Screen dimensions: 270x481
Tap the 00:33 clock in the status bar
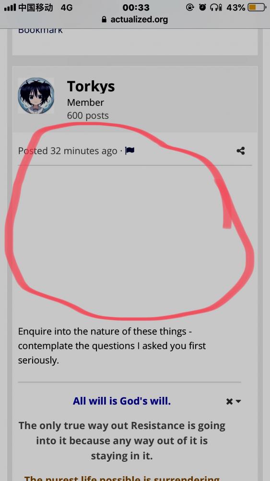[x=136, y=7]
